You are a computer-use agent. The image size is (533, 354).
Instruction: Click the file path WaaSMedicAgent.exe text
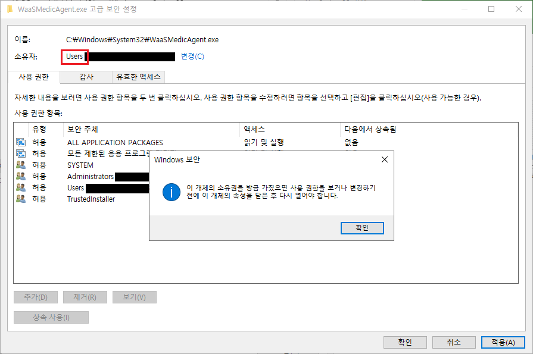[142, 40]
